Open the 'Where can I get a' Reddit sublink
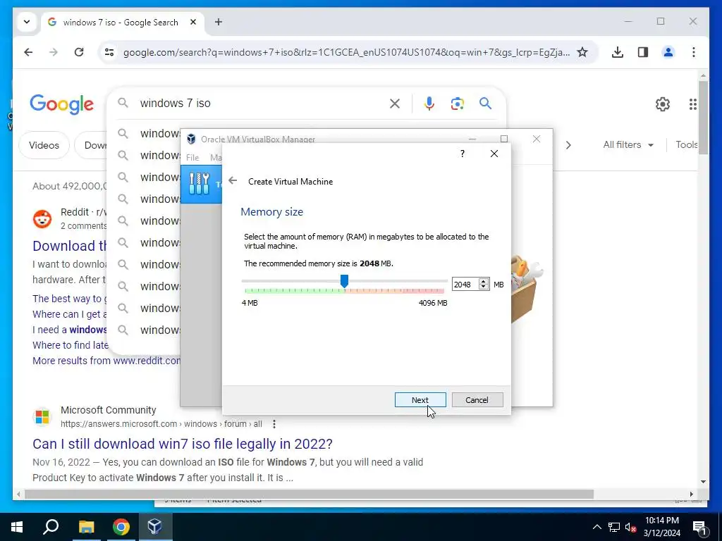 click(x=70, y=314)
